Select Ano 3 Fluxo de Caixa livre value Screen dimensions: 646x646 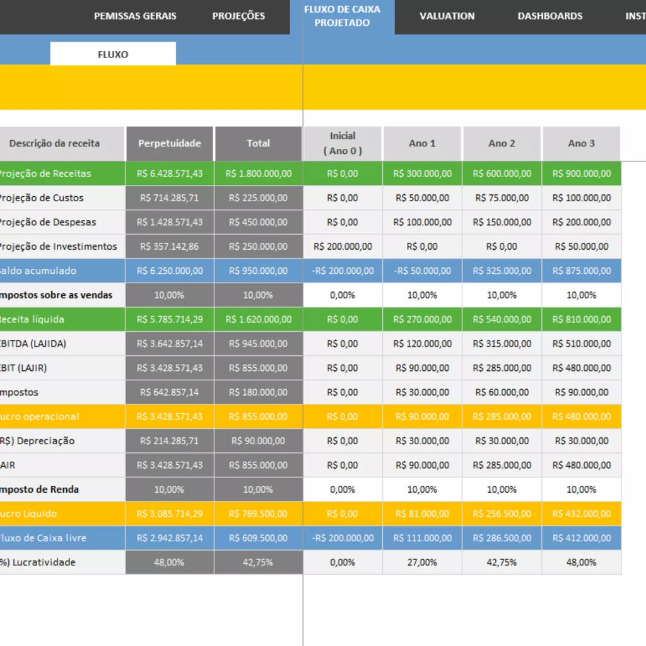(x=581, y=538)
